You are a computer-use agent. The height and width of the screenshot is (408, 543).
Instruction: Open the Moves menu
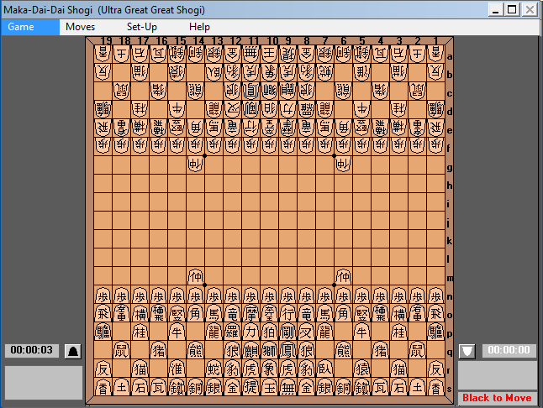pyautogui.click(x=81, y=27)
